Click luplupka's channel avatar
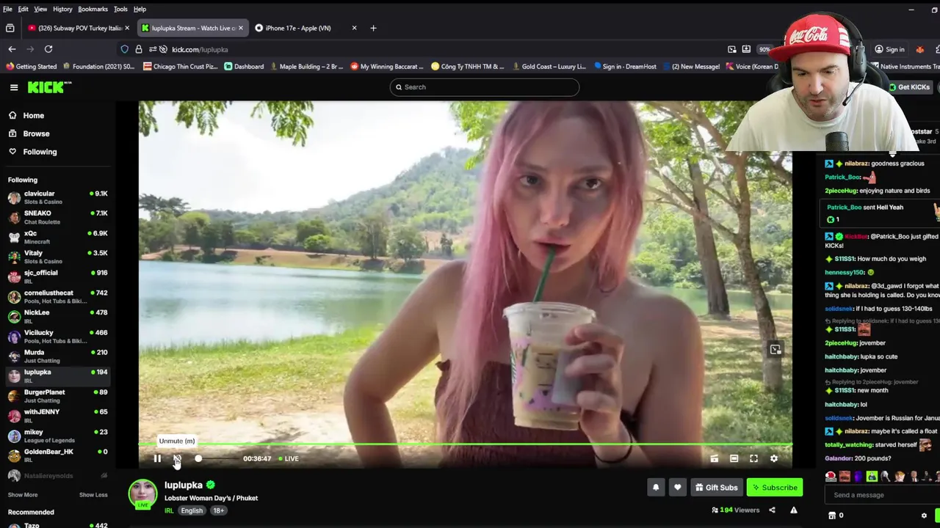The width and height of the screenshot is (940, 528). tap(142, 494)
